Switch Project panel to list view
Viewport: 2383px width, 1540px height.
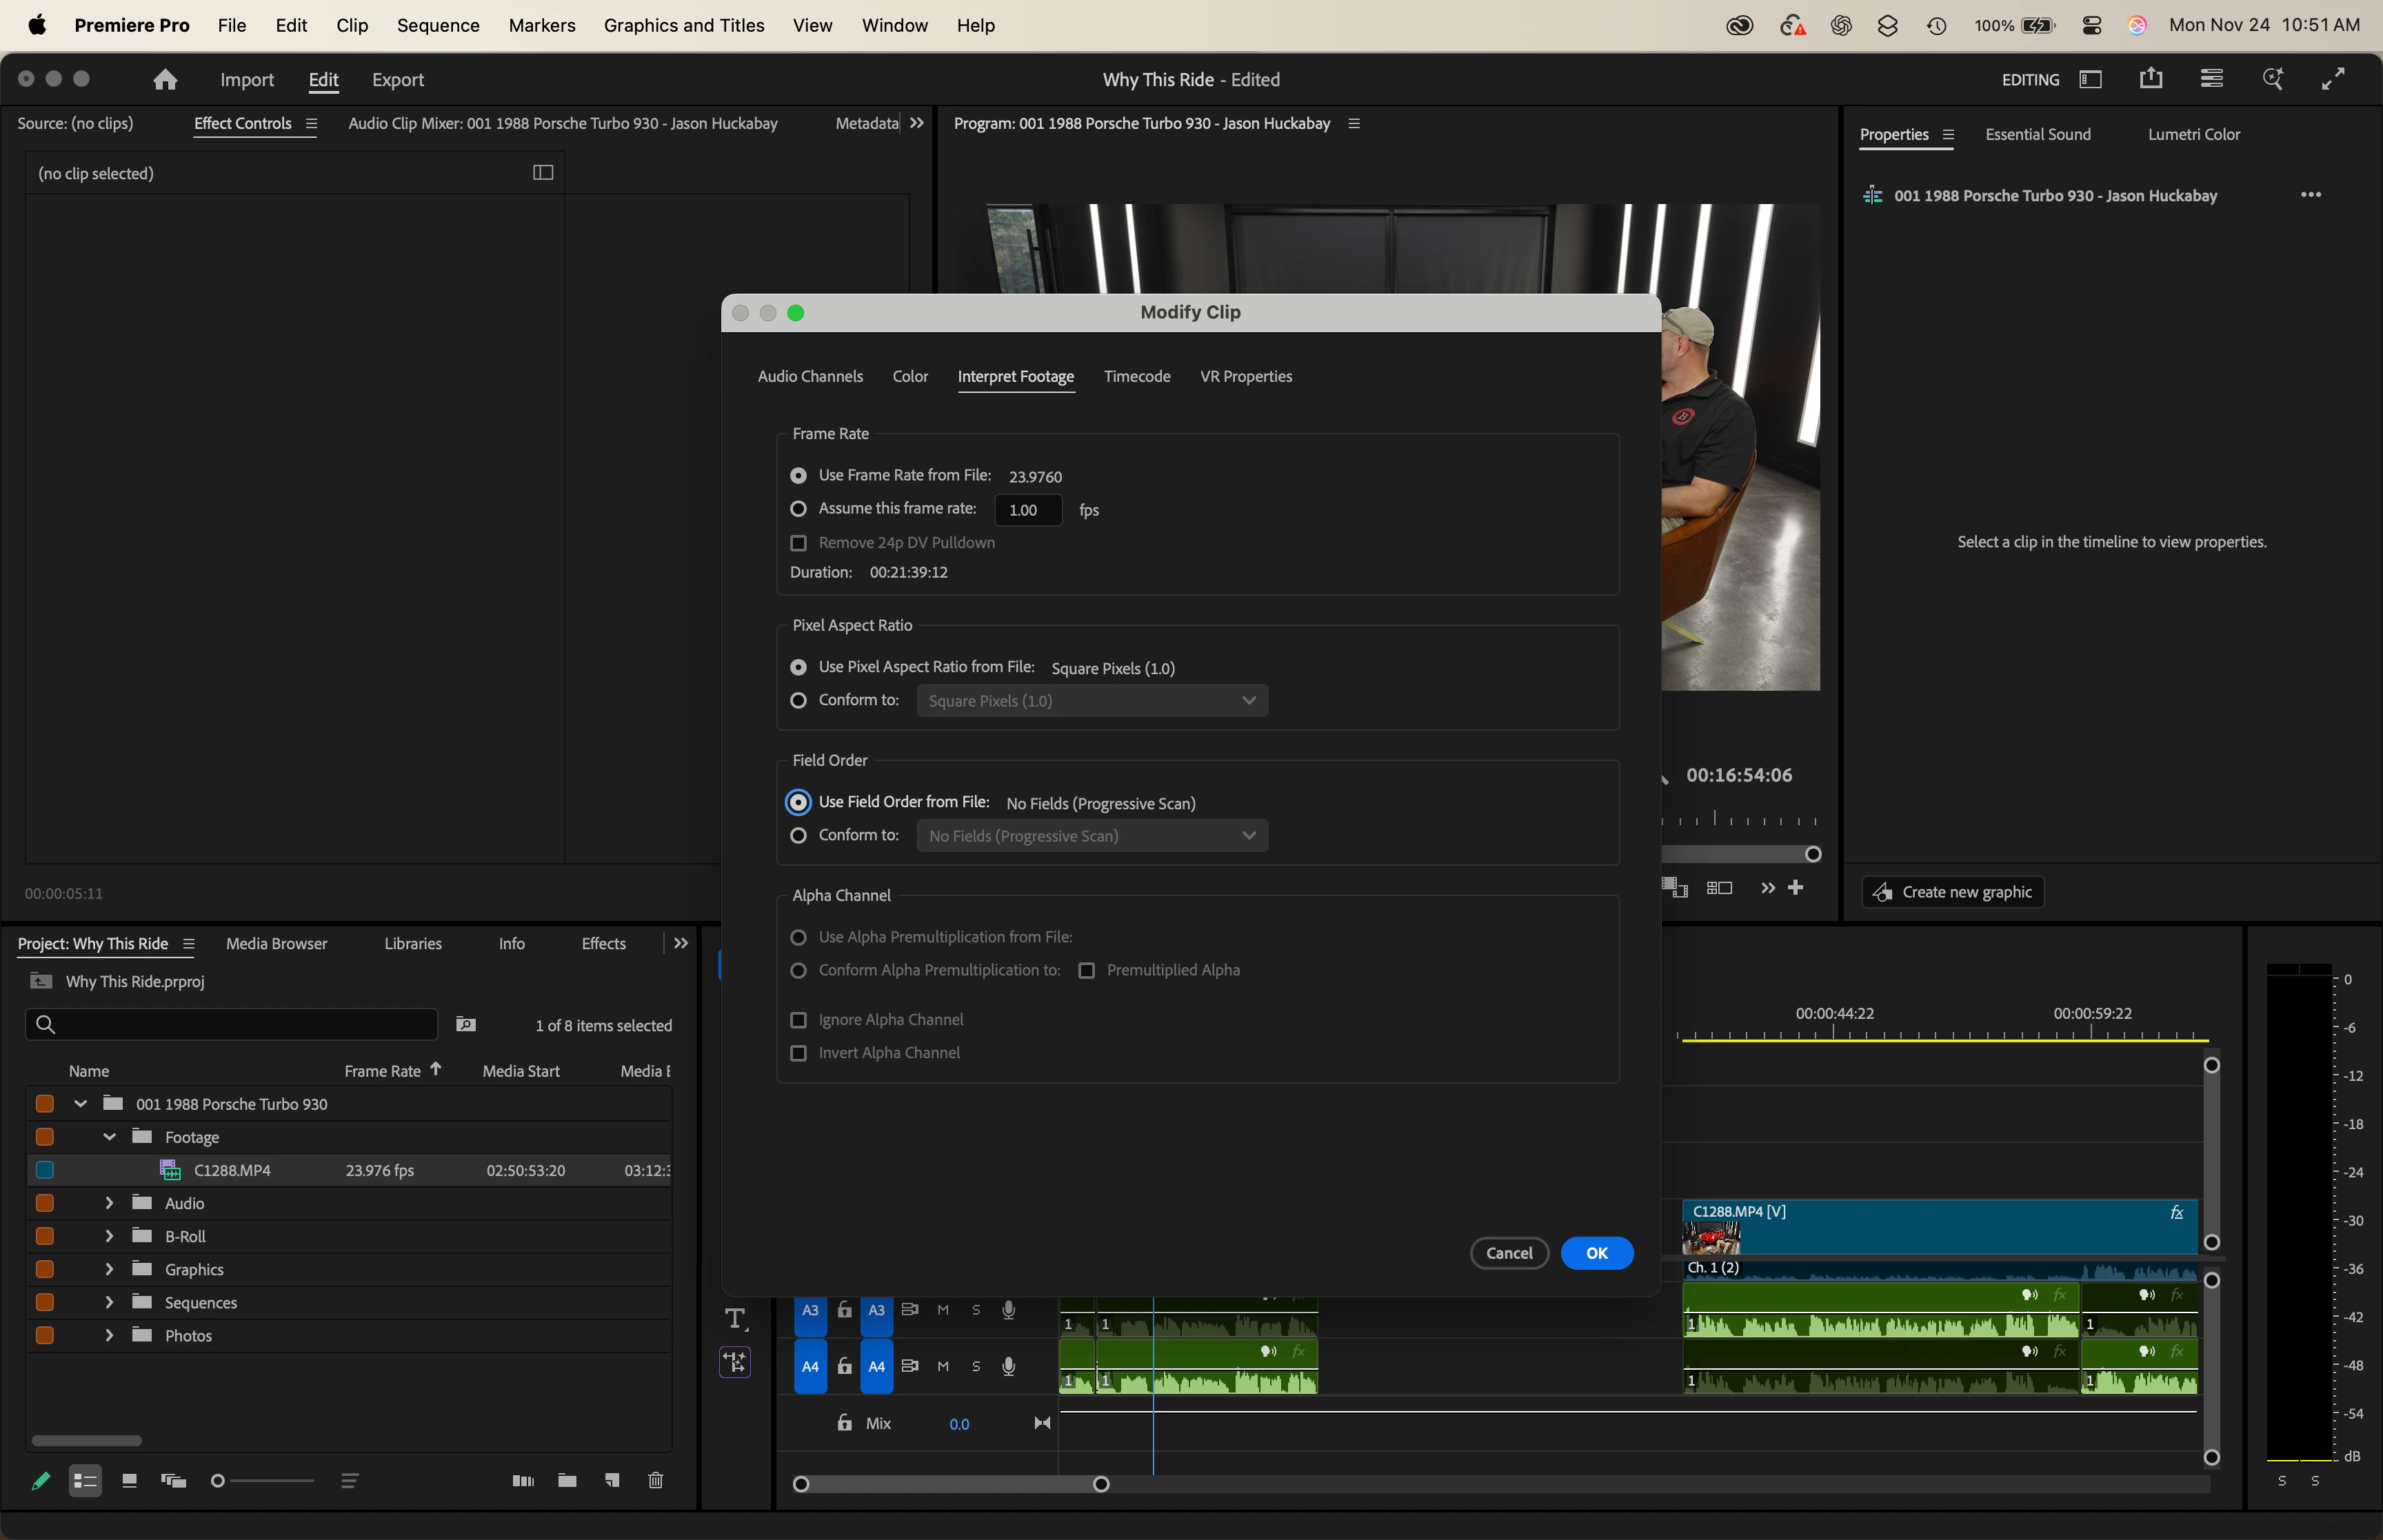pos(85,1480)
